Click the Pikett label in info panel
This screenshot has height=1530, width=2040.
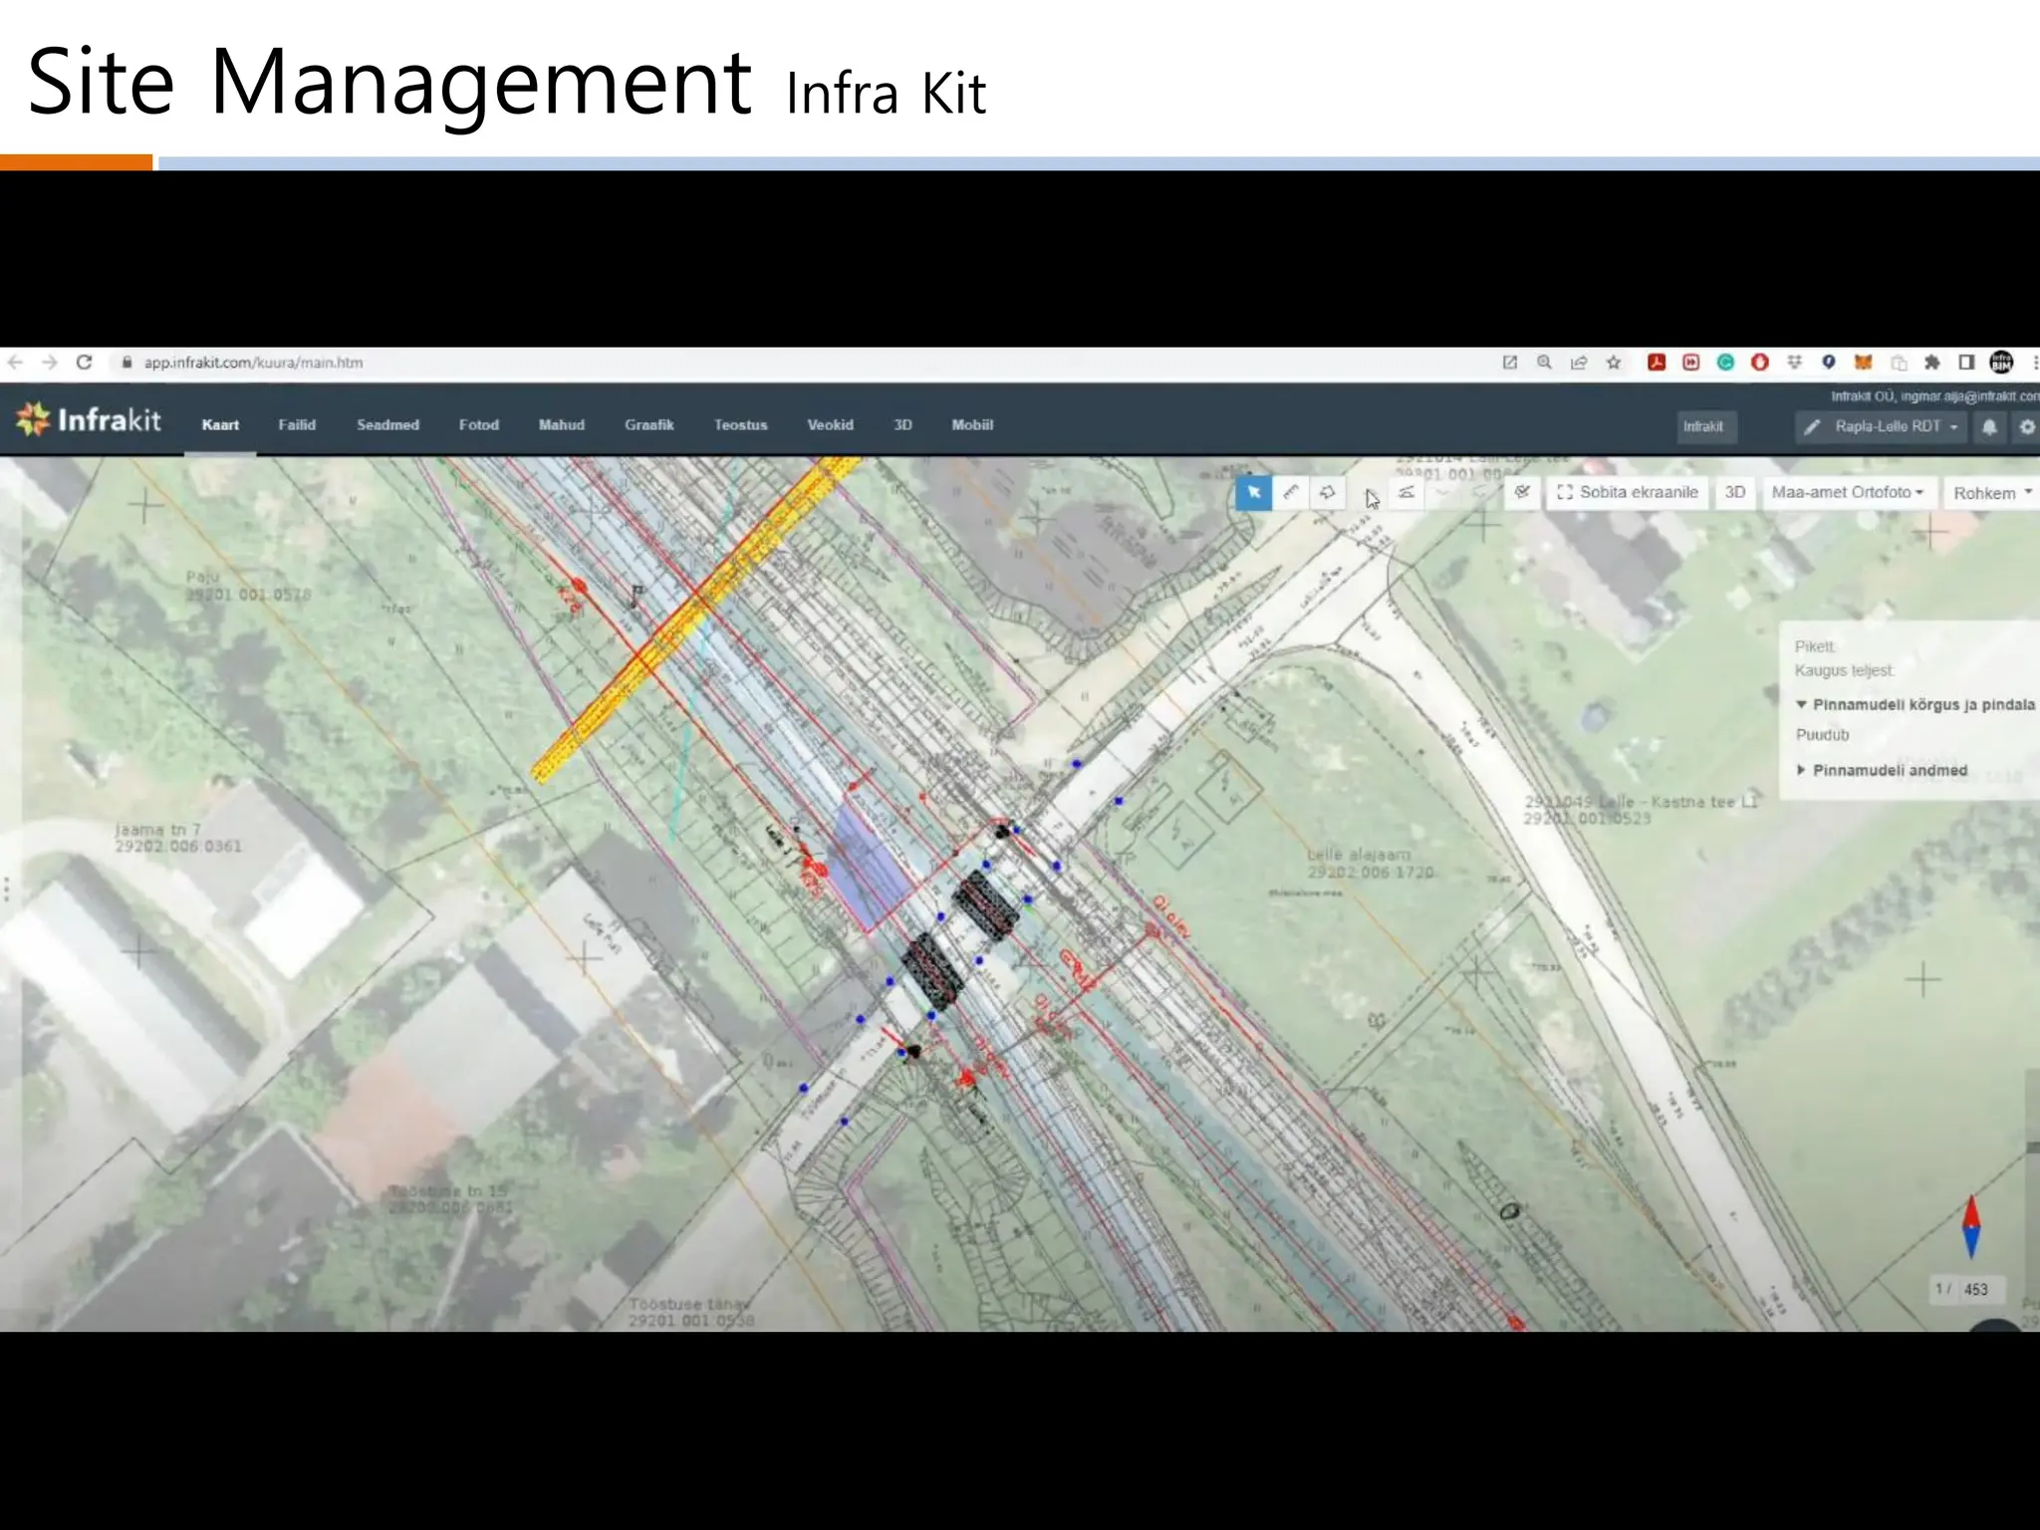point(1815,646)
